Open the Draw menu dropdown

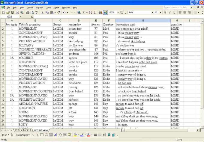tap(5, 135)
